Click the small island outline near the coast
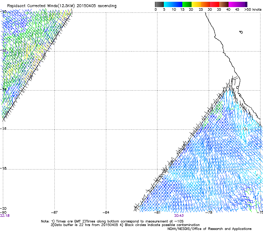Viewport: 263px width, 231px height. 241,32
